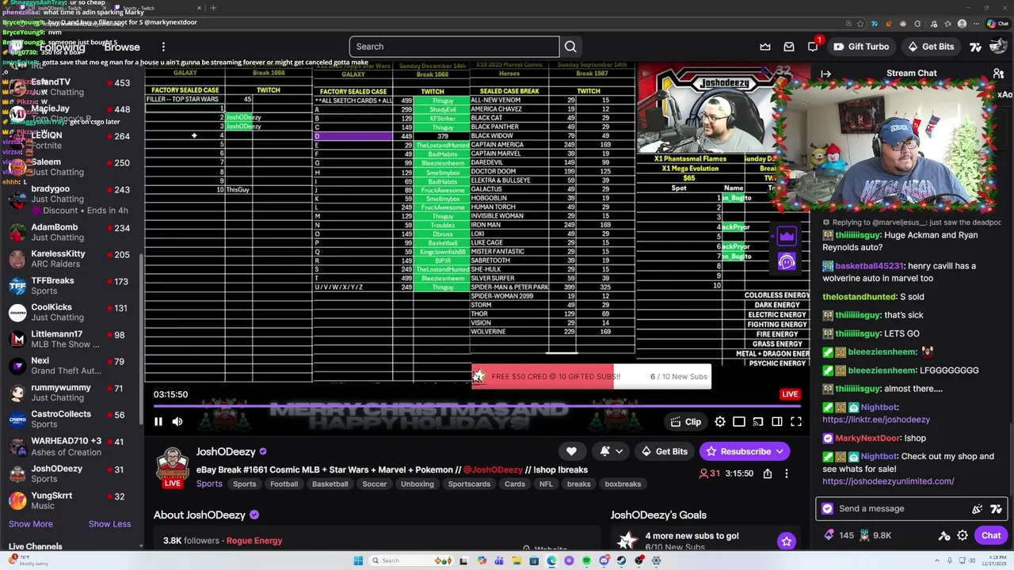The height and width of the screenshot is (570, 1014).
Task: Open notification bell dropdown
Action: (611, 451)
